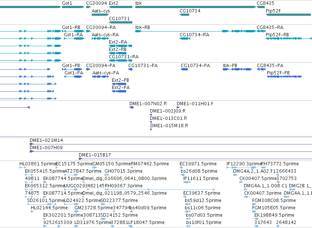This screenshot has height=228, width=312.
Task: Open BAC clone DME1-007H09
Action: tap(46, 148)
